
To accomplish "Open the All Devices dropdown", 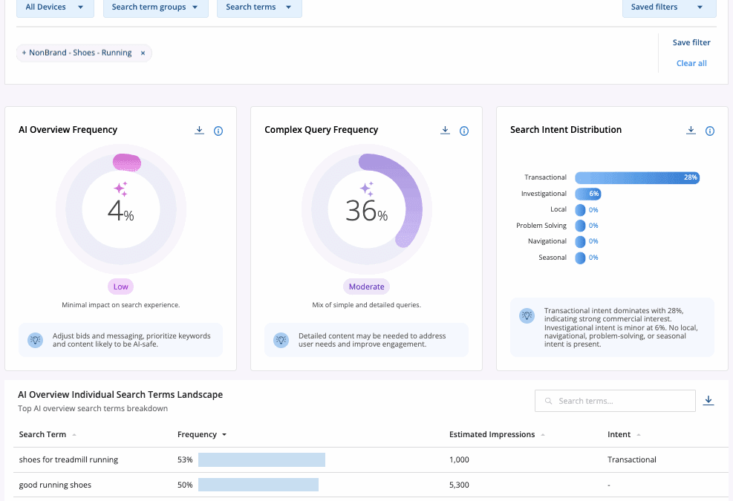I will 55,7.
